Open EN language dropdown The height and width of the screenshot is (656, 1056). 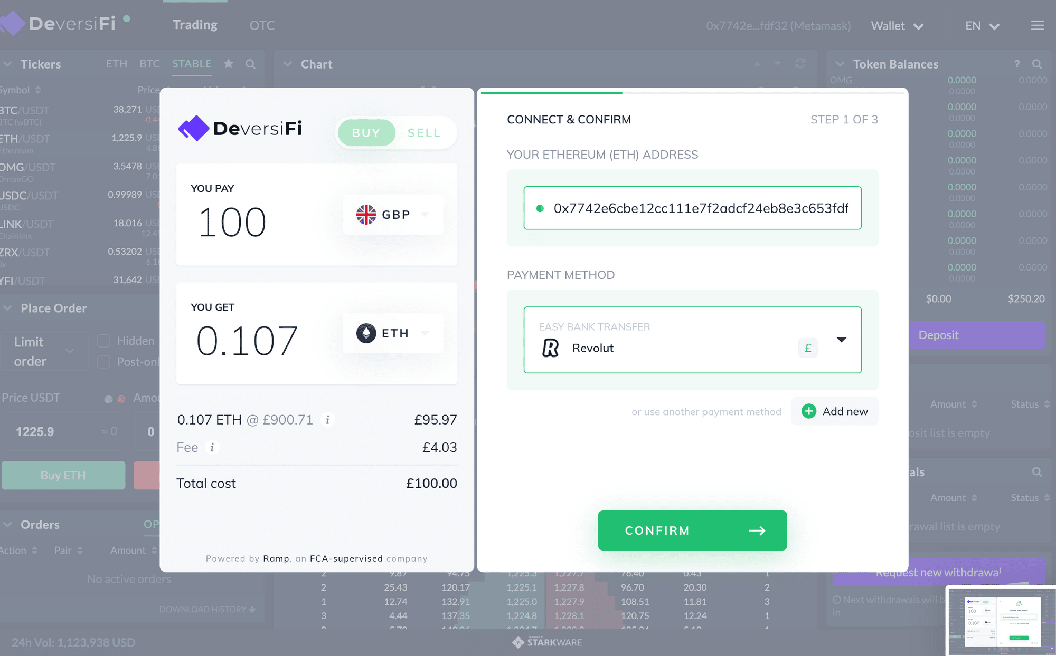coord(982,26)
